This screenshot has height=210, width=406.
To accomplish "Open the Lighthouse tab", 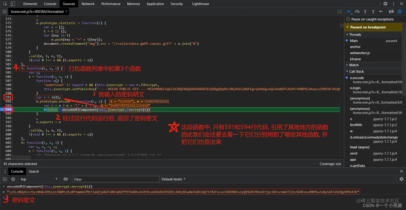I will pyautogui.click(x=201, y=4).
